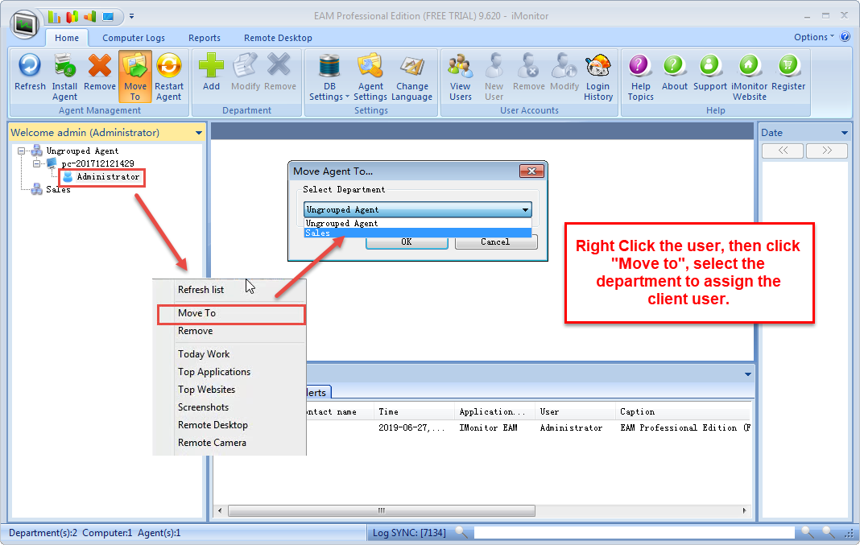The width and height of the screenshot is (860, 545).
Task: Open Login History
Action: tap(597, 76)
